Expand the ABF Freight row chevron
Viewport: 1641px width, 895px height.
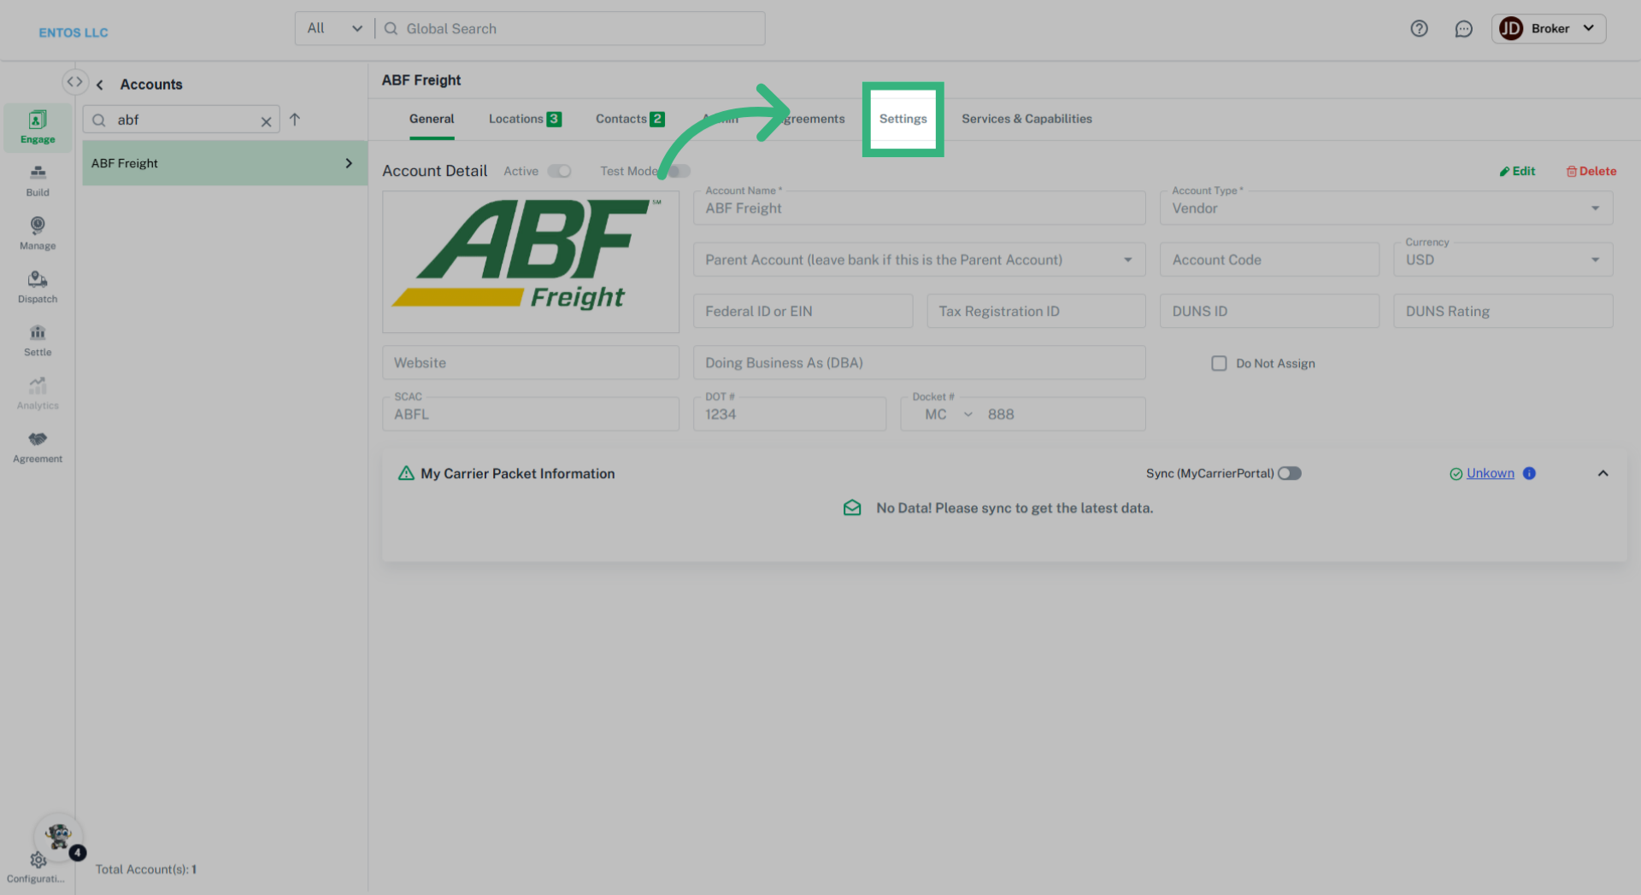tap(349, 163)
